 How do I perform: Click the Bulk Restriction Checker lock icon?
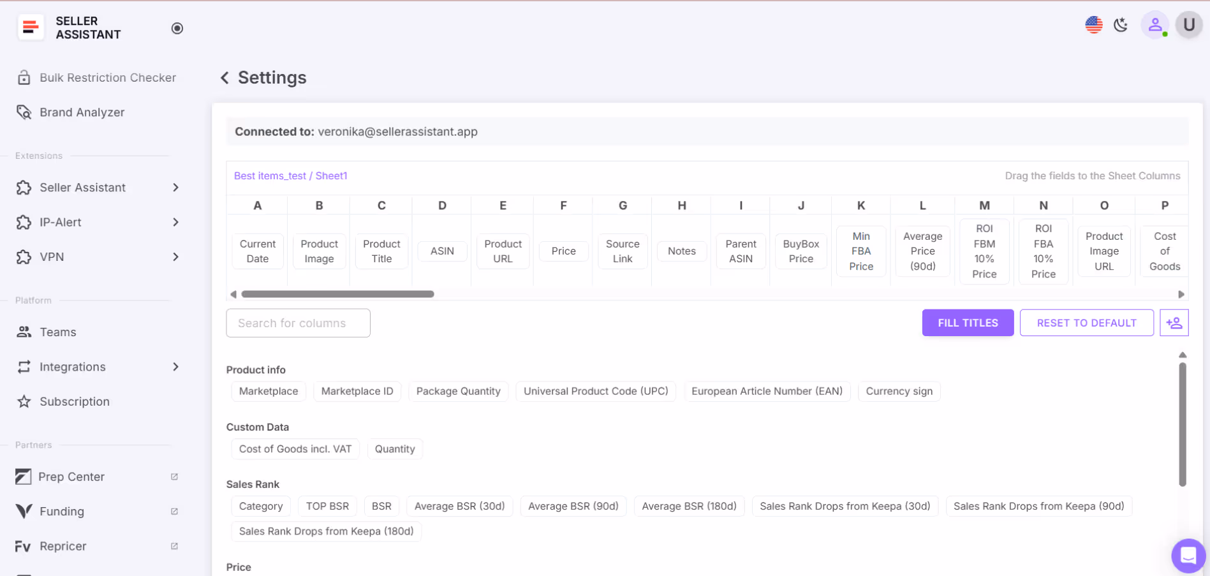coord(24,77)
